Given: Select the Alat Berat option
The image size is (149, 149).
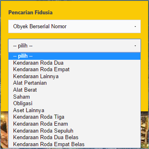Looking at the screenshot, I should pos(74,90).
